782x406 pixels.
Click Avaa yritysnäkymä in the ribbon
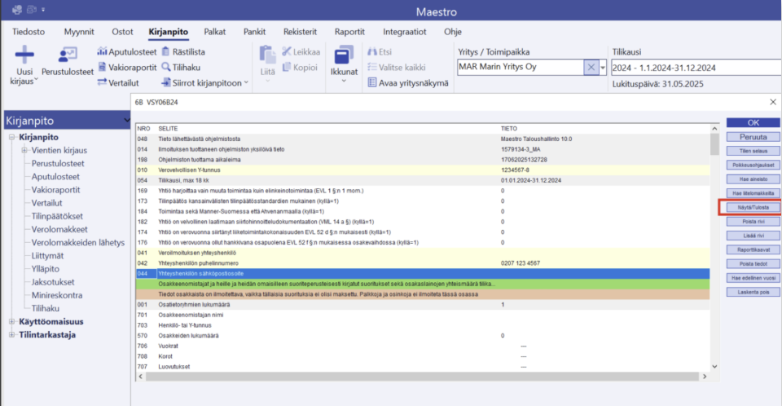408,82
